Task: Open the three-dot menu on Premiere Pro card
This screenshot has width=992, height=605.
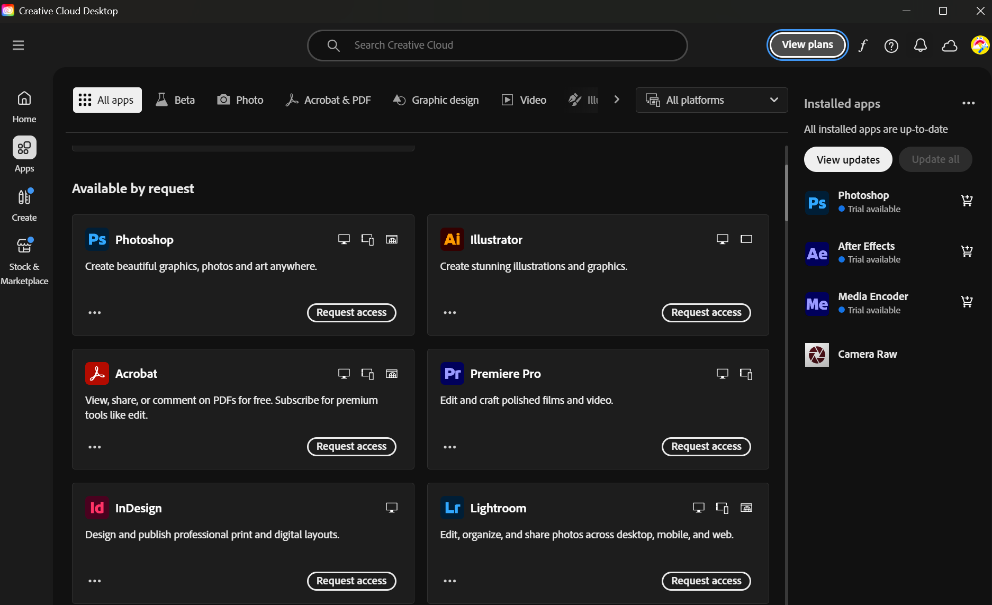Action: (x=450, y=447)
